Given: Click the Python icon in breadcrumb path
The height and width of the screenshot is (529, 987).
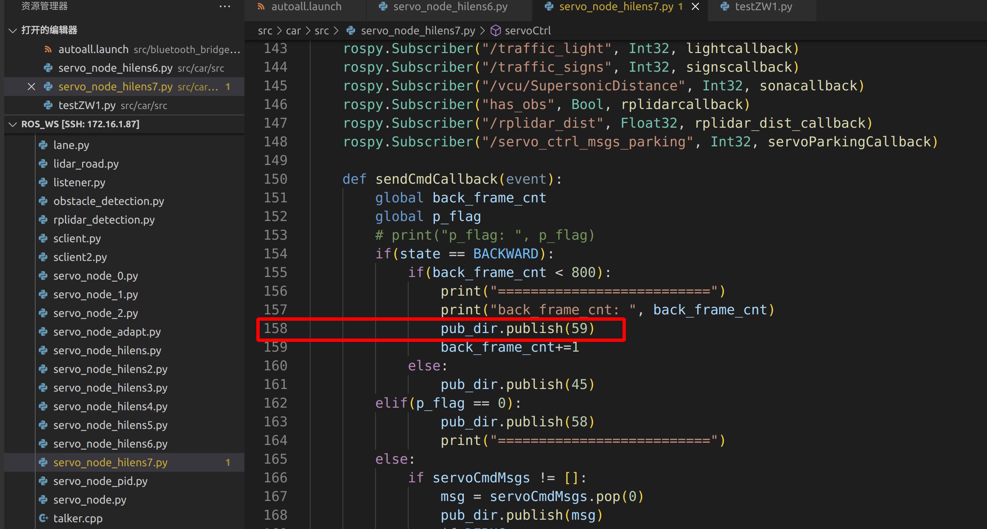Looking at the screenshot, I should pyautogui.click(x=351, y=31).
